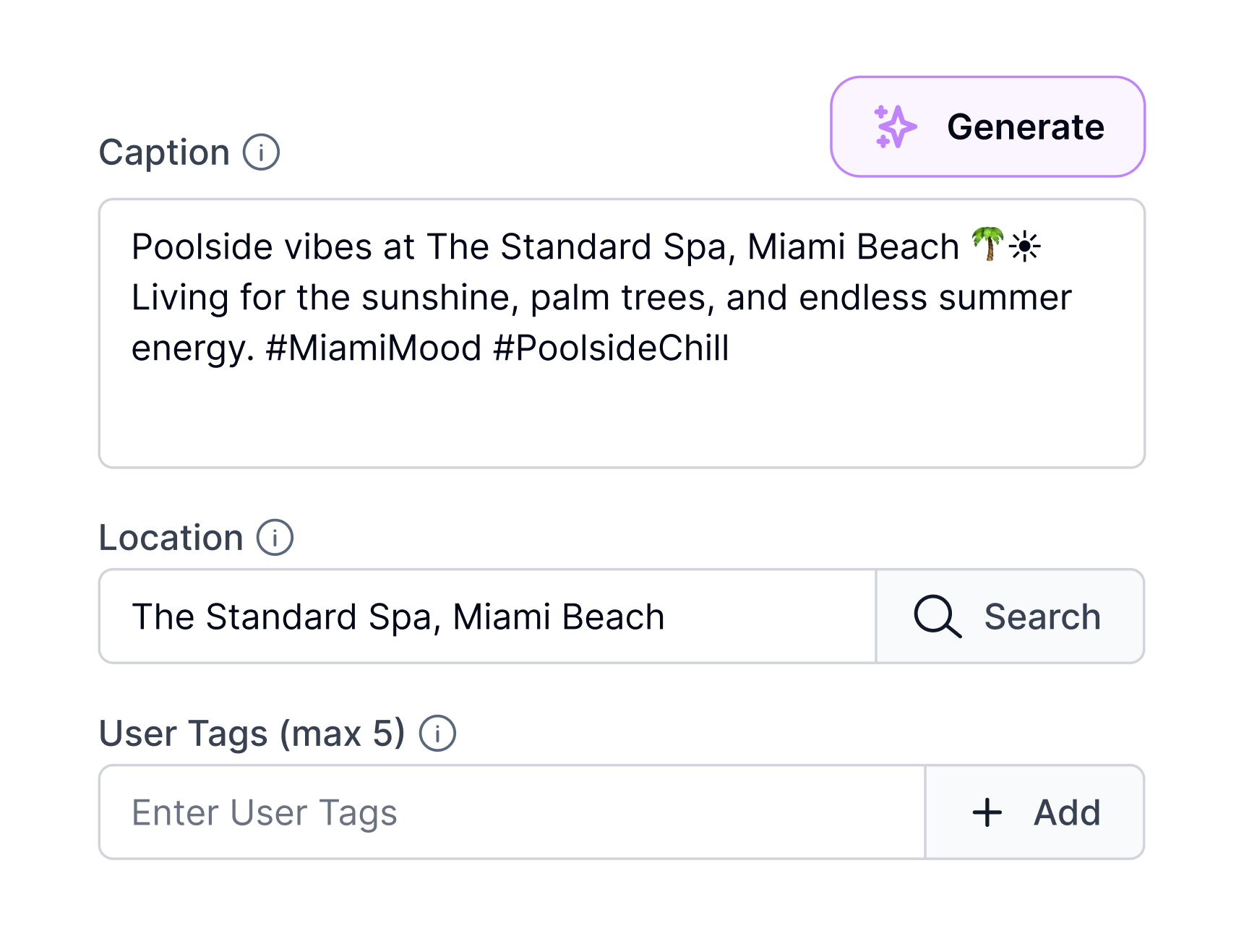Click the plus icon on the Add button
Image resolution: width=1244 pixels, height=936 pixels.
pyautogui.click(x=987, y=812)
